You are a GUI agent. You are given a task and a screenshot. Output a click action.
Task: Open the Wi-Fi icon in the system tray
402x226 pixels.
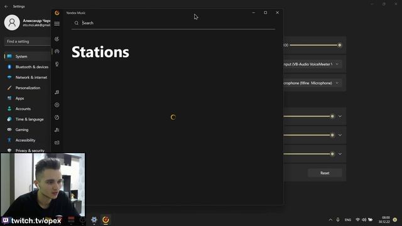(357, 220)
